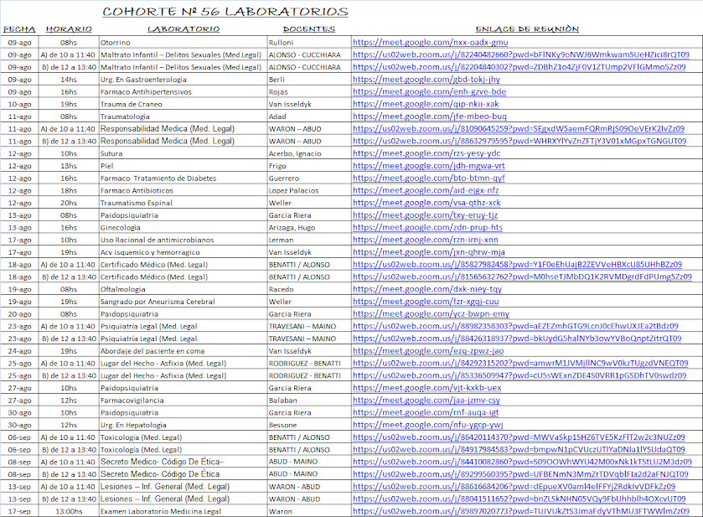This screenshot has width=703, height=517.
Task: Open Meet link for Traumatismo Espinal
Action: [426, 203]
